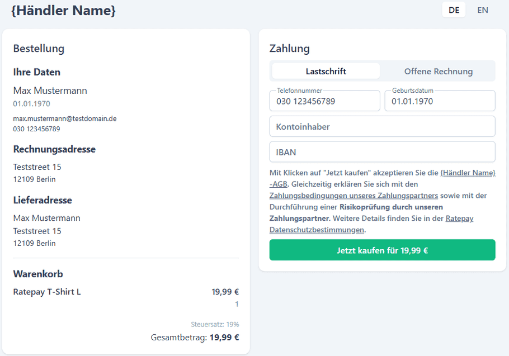Click the Warenkorb heading

(38, 274)
